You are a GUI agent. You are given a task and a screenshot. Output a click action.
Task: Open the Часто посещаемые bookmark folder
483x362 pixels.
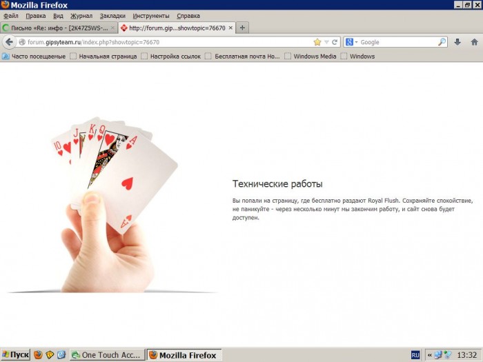pos(34,57)
